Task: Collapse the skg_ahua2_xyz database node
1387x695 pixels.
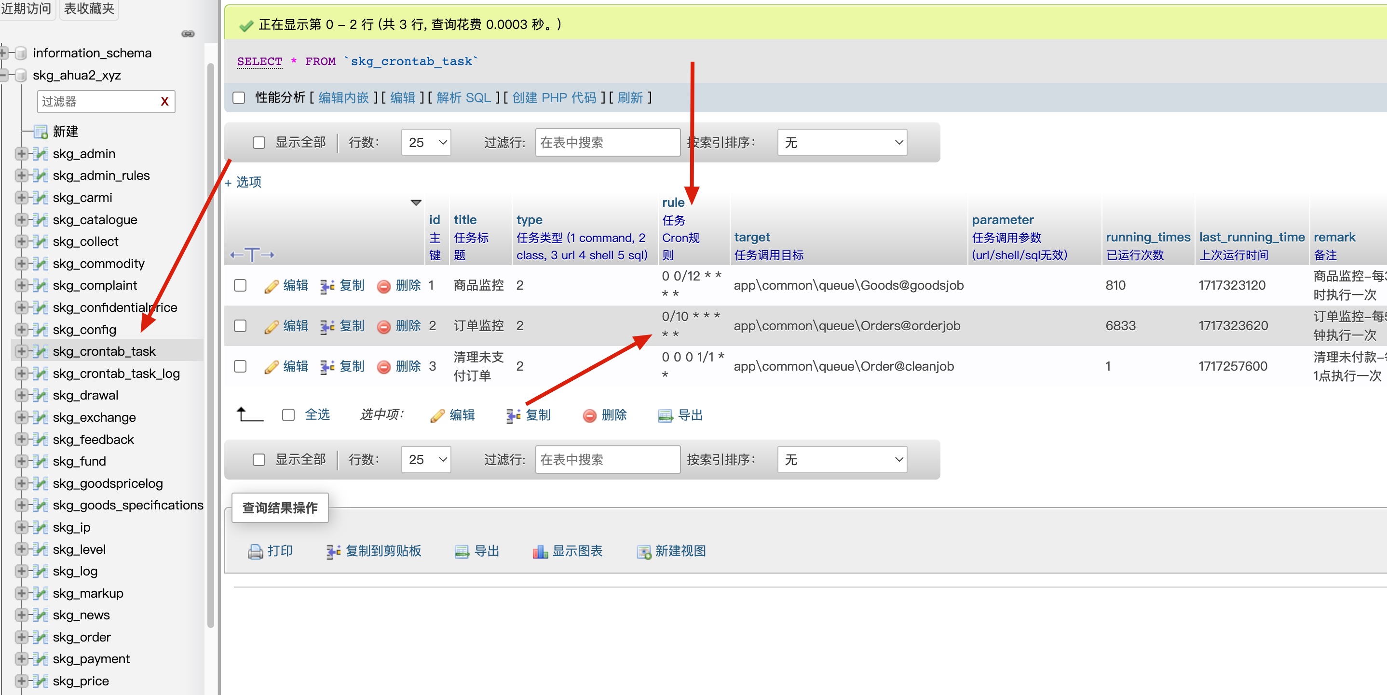Action: coord(3,75)
